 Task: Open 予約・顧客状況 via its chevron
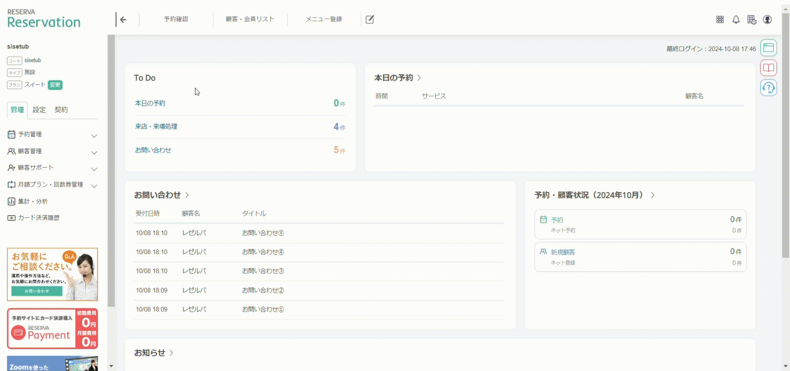[x=653, y=195]
